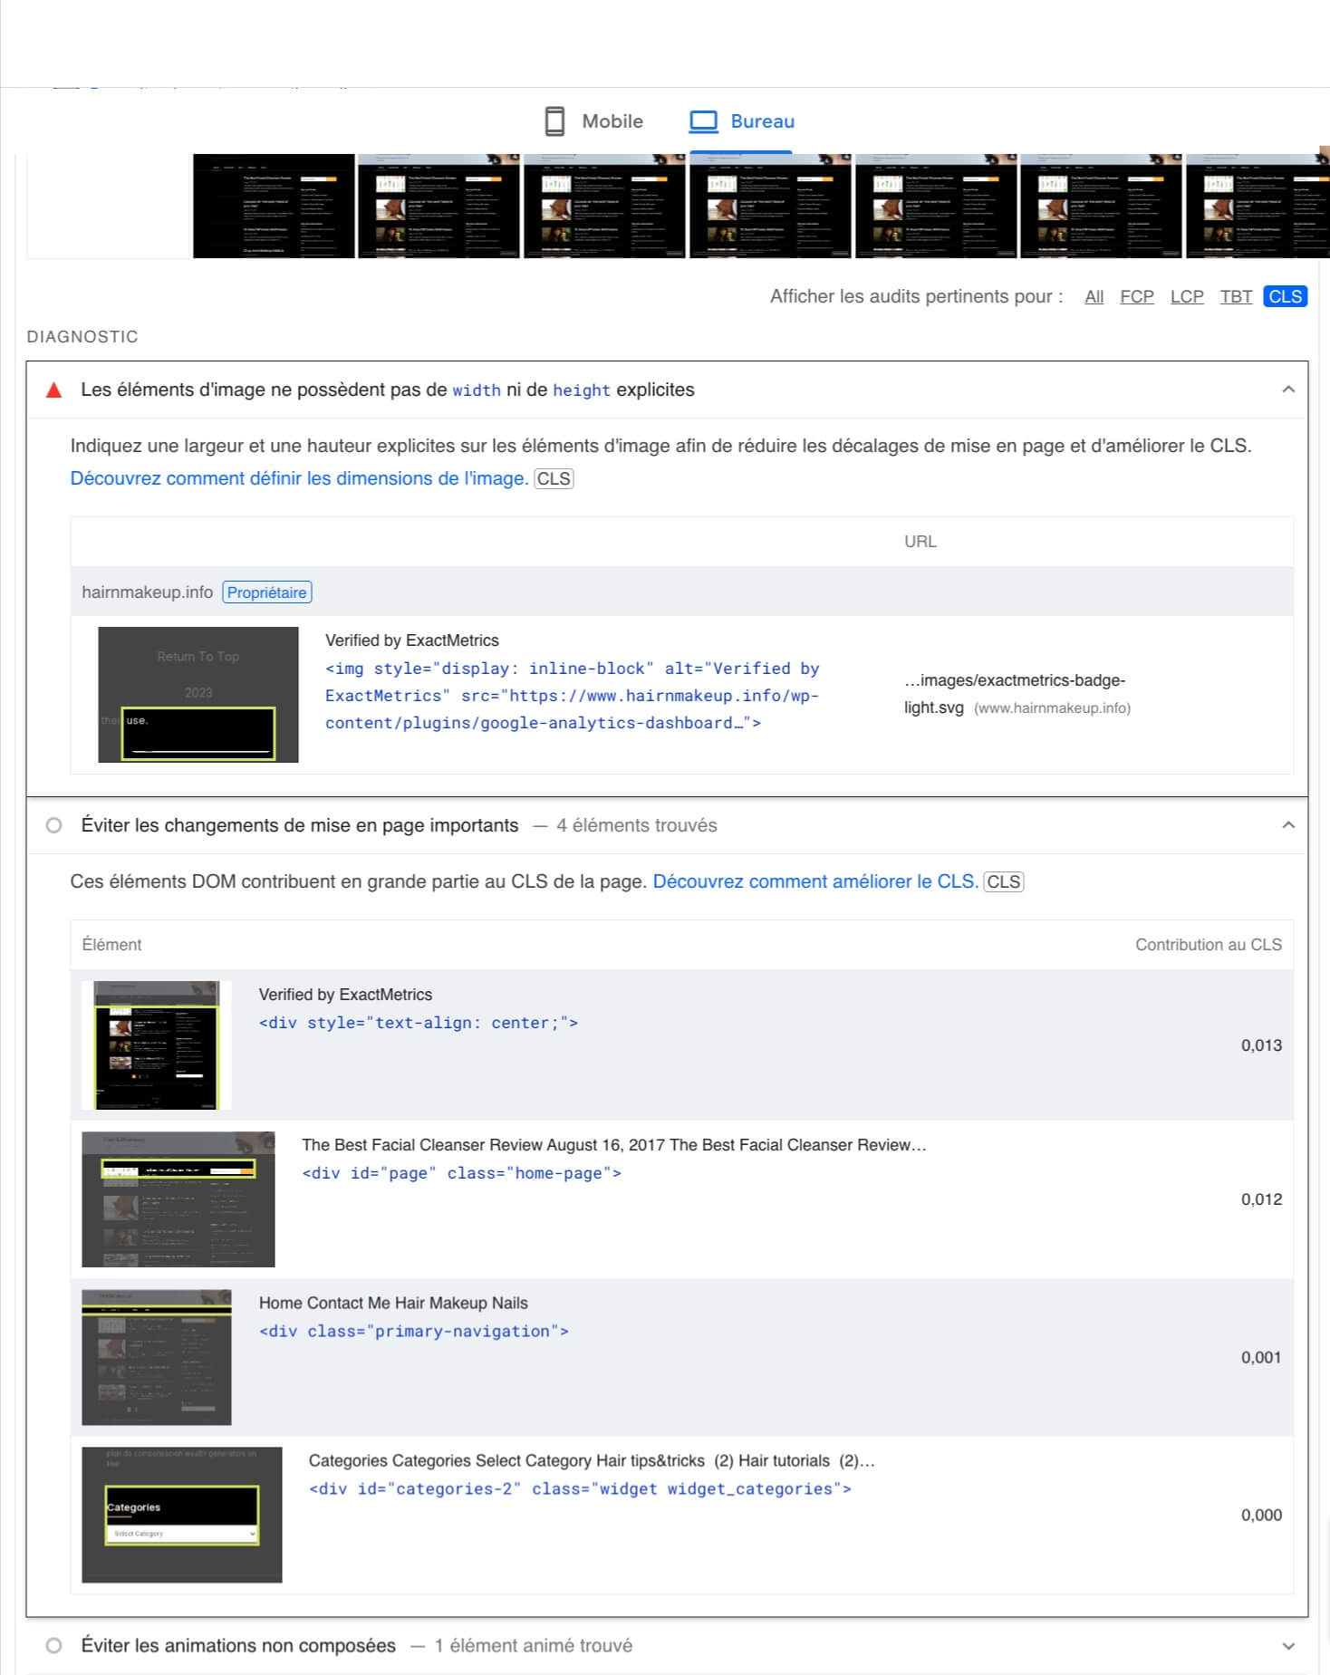Click the primary-navigation div code snippet
The image size is (1330, 1675).
point(414,1331)
